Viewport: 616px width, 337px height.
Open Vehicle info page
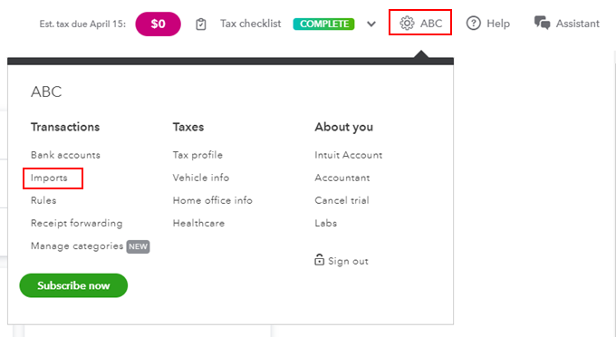pyautogui.click(x=201, y=178)
